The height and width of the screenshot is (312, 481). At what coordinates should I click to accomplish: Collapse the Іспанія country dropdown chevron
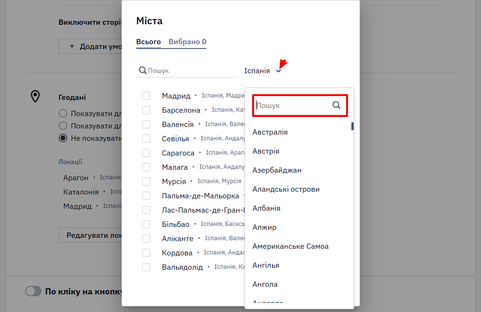tap(278, 71)
